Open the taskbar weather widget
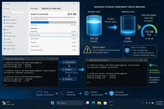The width and height of the screenshot is (164, 109). pos(8,103)
